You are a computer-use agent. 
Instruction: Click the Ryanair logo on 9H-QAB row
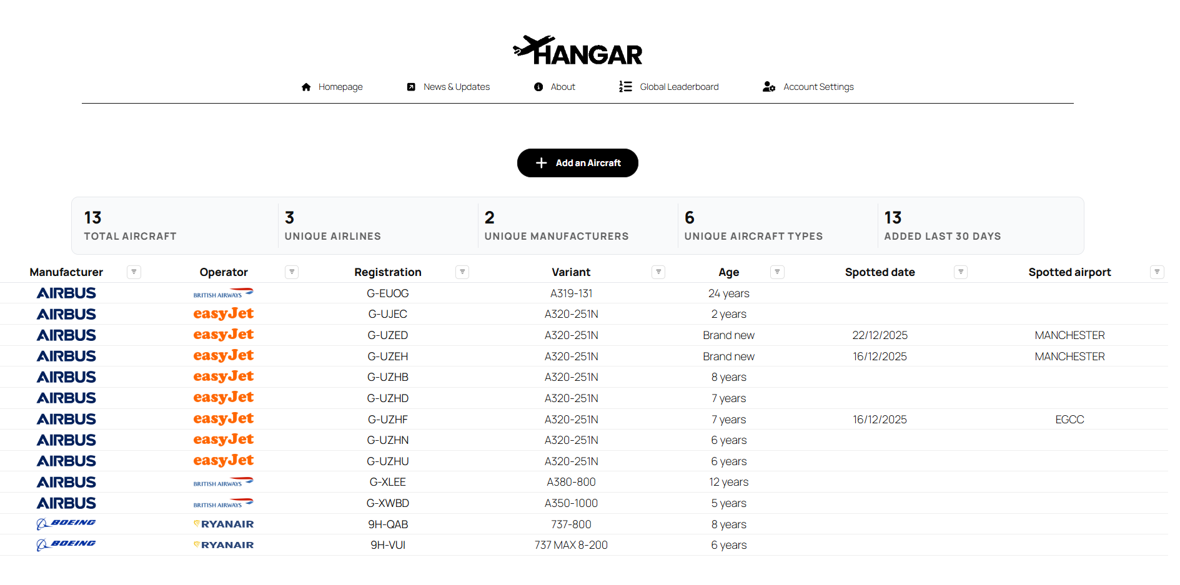223,524
